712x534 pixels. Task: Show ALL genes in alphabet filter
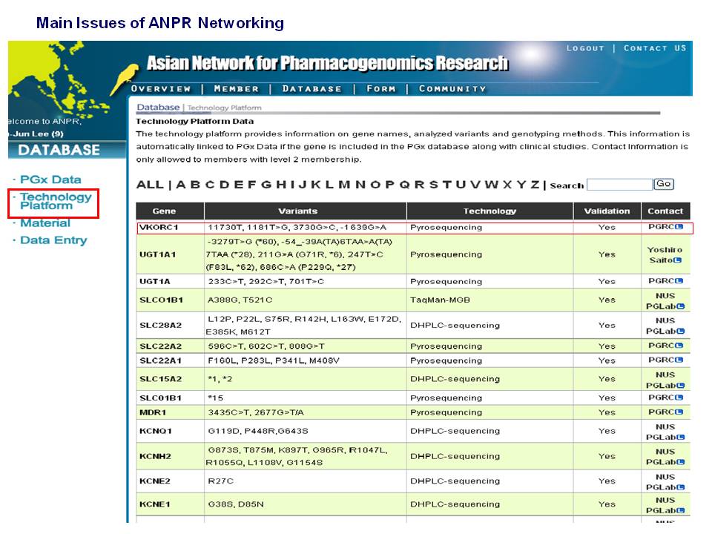pyautogui.click(x=150, y=185)
